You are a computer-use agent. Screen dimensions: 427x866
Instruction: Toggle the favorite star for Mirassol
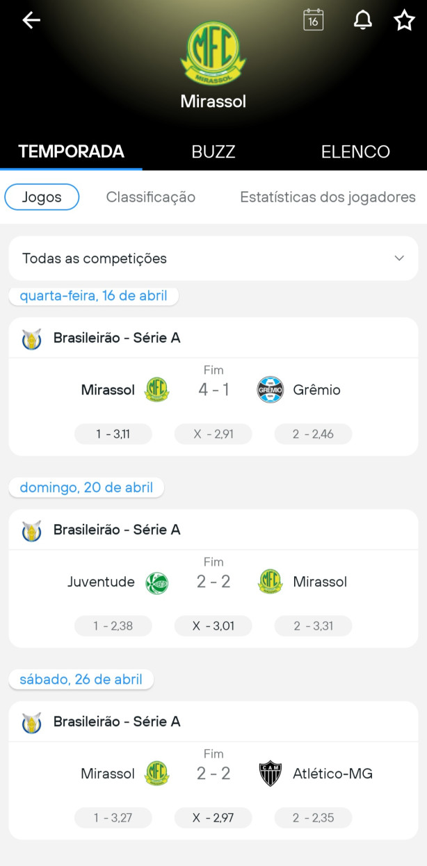(404, 20)
